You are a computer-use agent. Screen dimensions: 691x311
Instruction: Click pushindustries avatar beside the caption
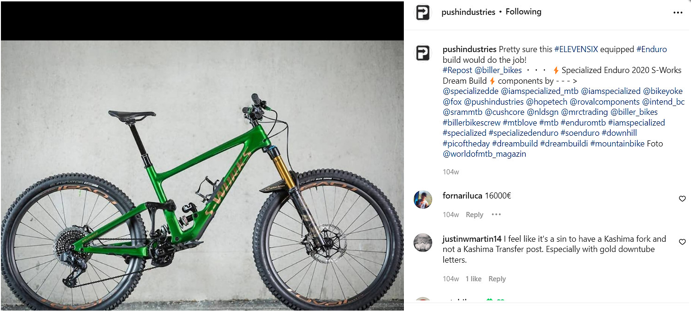pos(422,53)
